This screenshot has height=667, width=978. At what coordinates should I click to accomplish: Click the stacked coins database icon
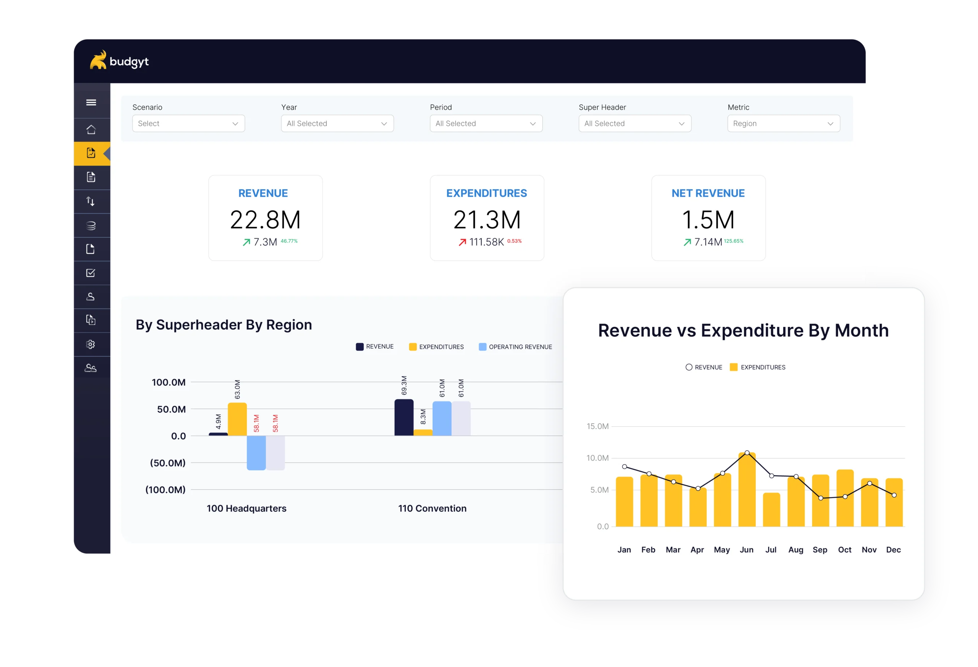91,225
